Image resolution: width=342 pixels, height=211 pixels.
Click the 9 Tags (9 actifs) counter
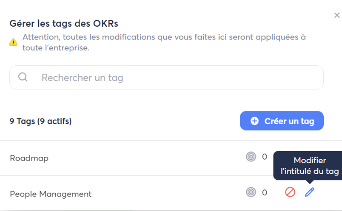[x=40, y=122]
